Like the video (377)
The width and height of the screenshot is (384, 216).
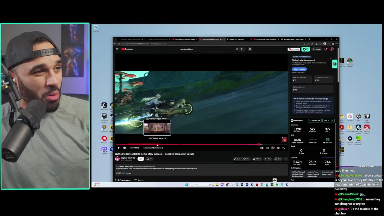pos(237,159)
